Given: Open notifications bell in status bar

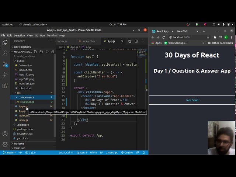Looking at the screenshot, I should pyautogui.click(x=144, y=152).
